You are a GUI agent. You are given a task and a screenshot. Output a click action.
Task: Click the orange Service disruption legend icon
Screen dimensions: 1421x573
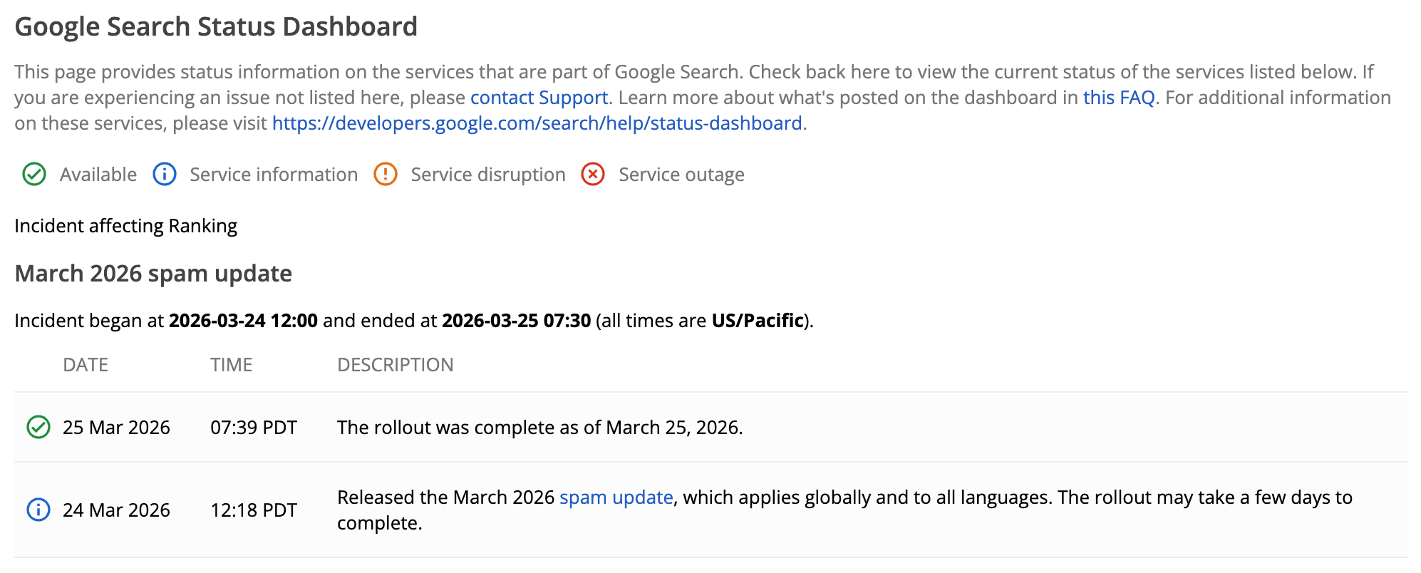coord(386,175)
